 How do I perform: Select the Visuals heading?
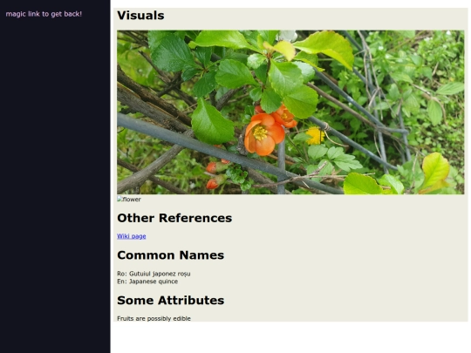pyautogui.click(x=140, y=16)
